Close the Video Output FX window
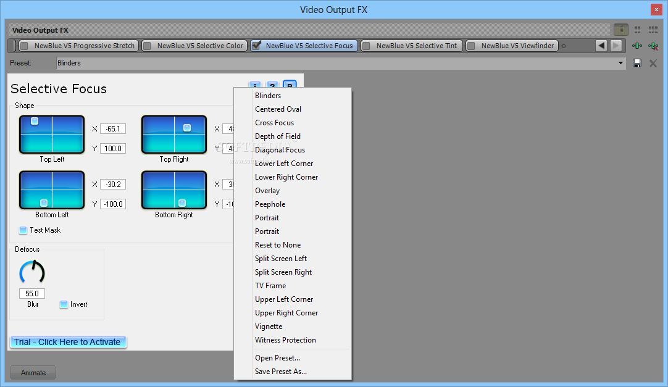 [656, 9]
